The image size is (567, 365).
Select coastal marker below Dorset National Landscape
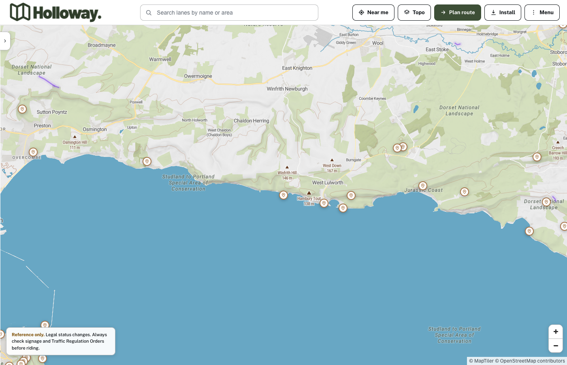coord(529,231)
